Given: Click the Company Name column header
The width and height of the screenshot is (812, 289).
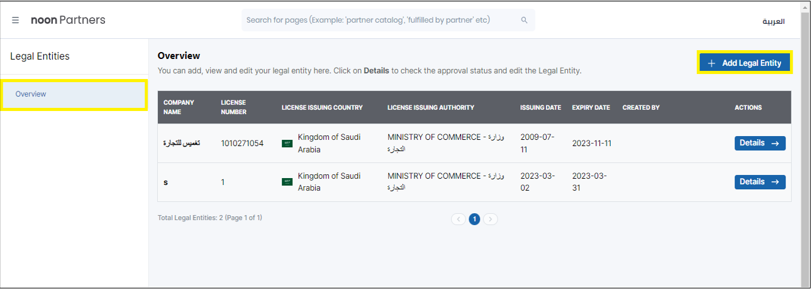Looking at the screenshot, I should [x=179, y=107].
